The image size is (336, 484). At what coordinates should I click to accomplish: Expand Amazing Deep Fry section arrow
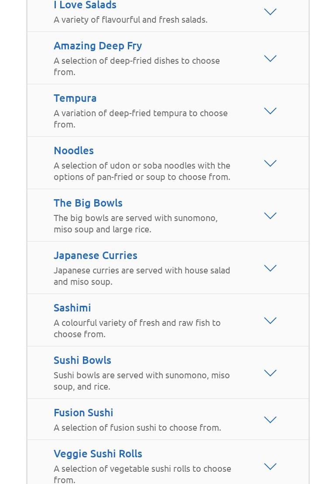point(270,59)
